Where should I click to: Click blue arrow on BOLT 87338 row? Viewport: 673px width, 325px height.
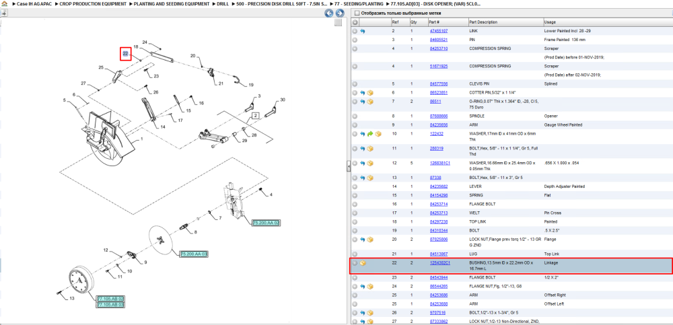tap(362, 178)
